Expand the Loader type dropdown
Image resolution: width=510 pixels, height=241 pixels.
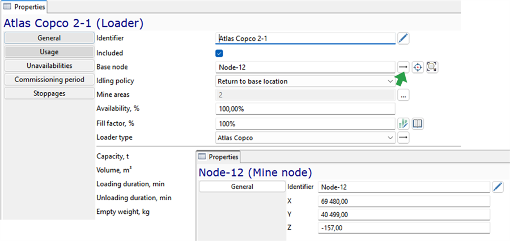pos(305,137)
